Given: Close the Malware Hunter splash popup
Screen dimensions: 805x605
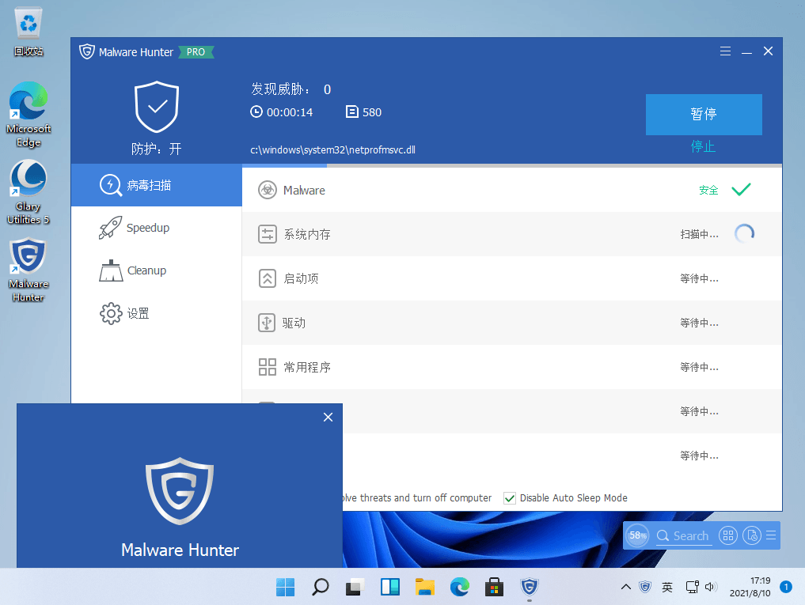Looking at the screenshot, I should click(x=328, y=418).
